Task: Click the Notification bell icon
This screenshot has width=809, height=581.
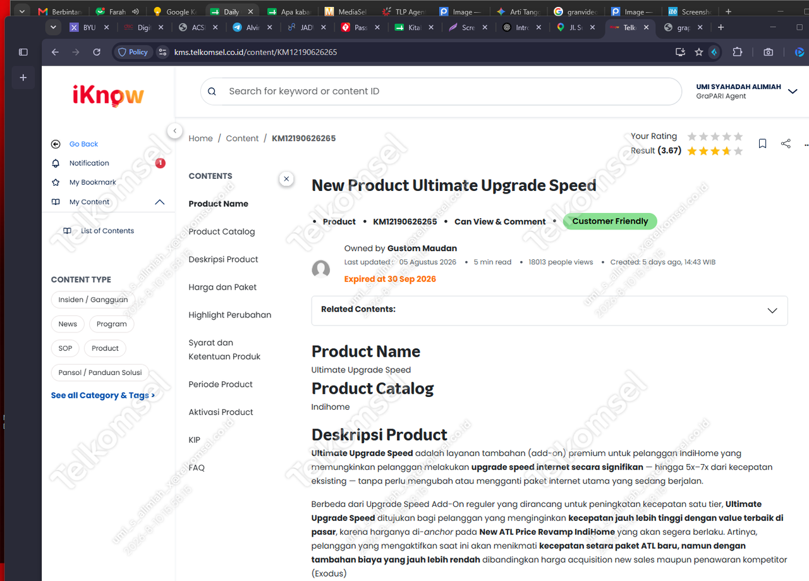Action: [56, 163]
